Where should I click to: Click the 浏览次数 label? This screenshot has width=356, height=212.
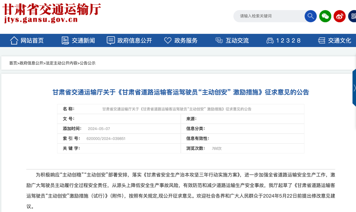pos(196,148)
